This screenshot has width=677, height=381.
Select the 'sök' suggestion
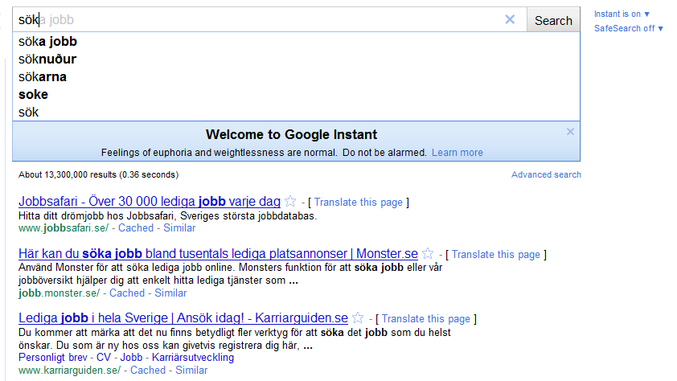point(296,113)
